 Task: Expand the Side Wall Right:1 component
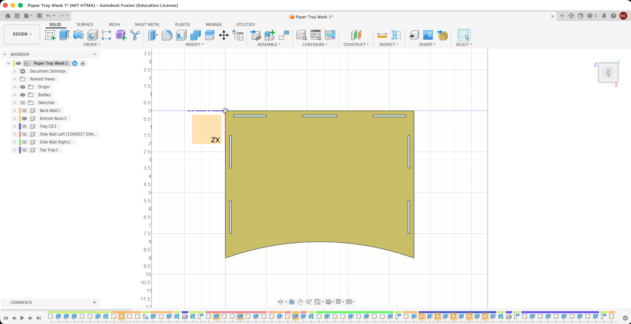(x=14, y=142)
